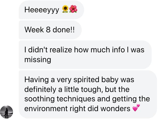The image size is (161, 119).
Task: Click the word "missing" in third message
Action: pyautogui.click(x=38, y=60)
